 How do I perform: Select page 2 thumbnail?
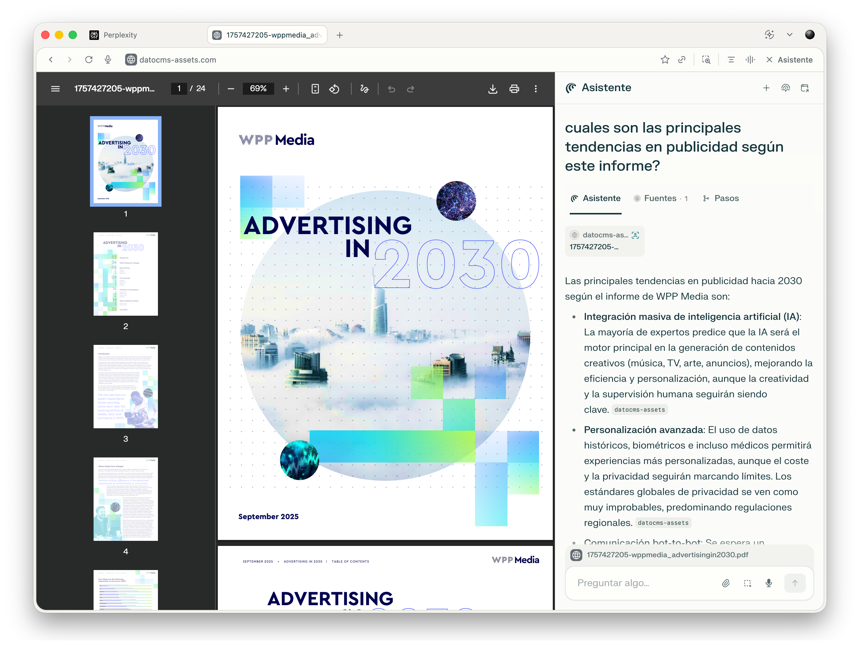(x=125, y=274)
